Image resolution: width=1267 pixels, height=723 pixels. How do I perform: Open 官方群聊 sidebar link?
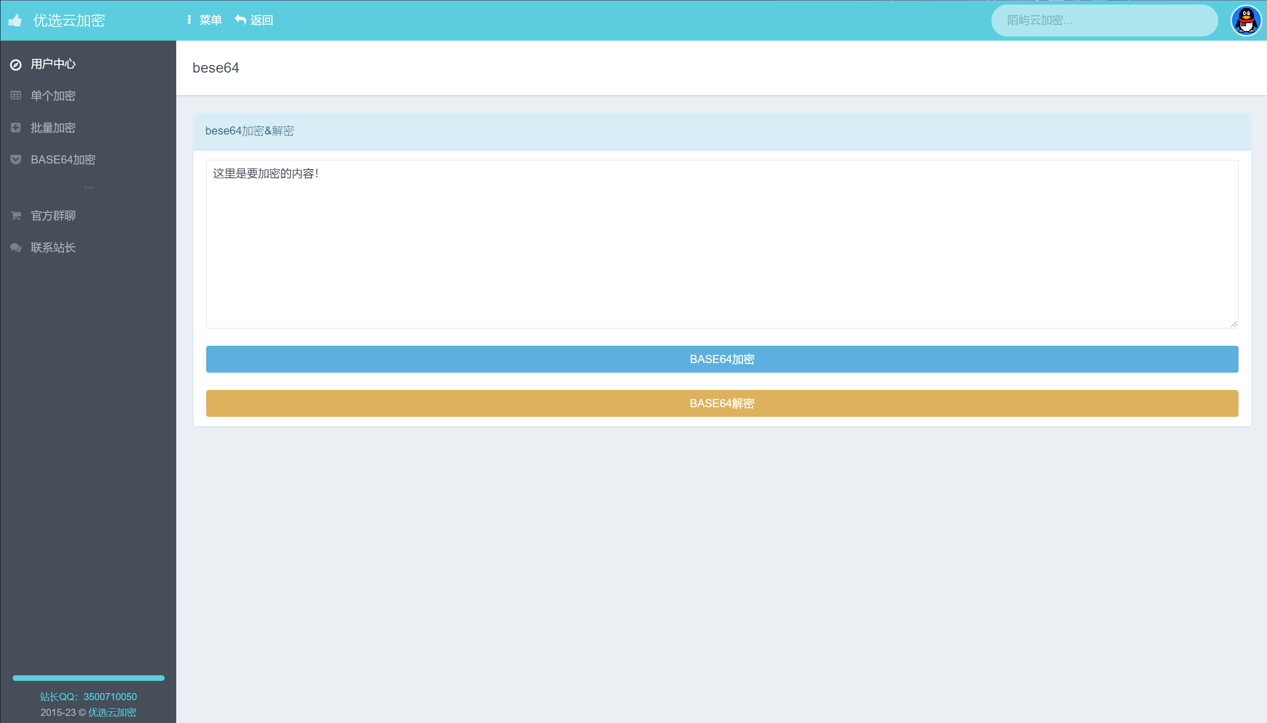click(53, 216)
